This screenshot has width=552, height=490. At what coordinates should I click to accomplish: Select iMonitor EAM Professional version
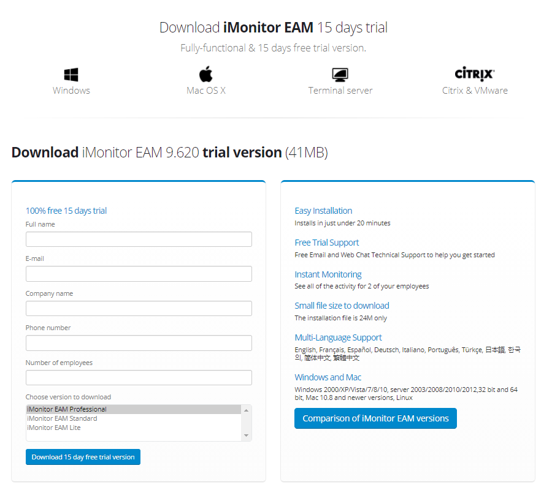pos(134,409)
